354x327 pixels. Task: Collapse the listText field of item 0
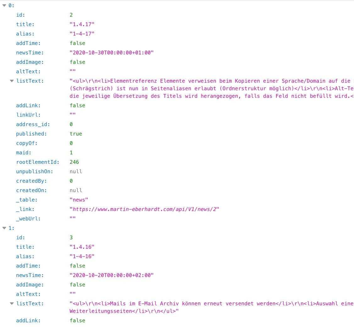point(12,81)
